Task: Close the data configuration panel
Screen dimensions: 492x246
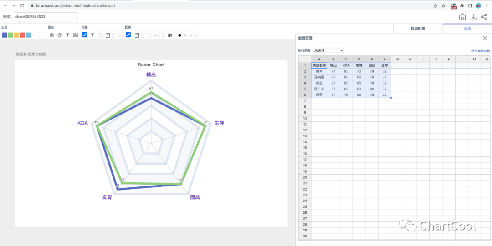Action: (485, 38)
